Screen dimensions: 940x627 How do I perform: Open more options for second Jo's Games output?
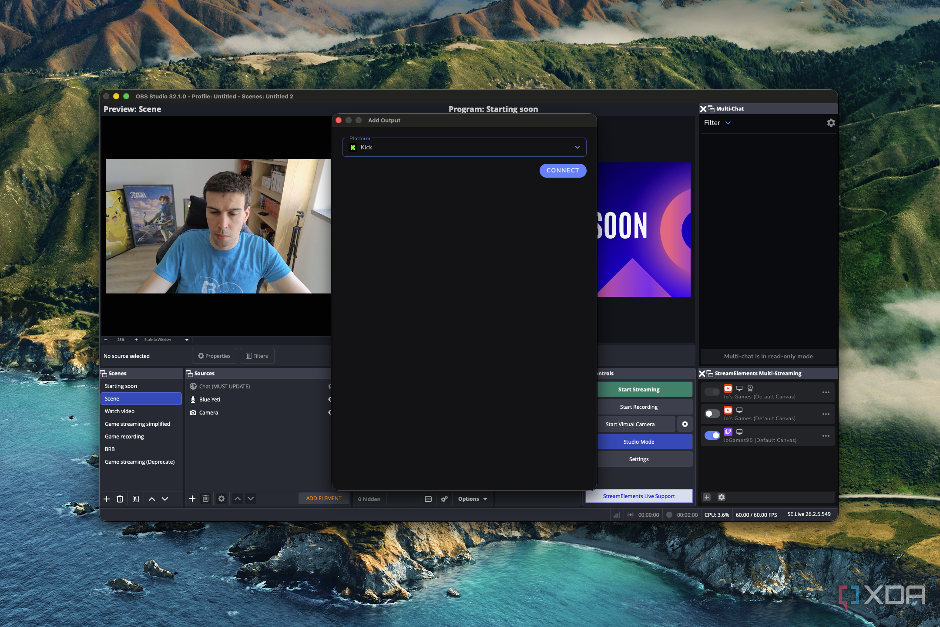826,414
